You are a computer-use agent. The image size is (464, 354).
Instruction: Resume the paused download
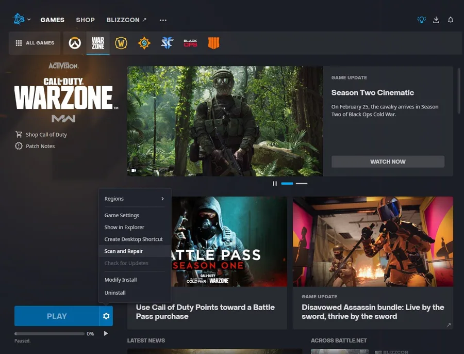106,333
